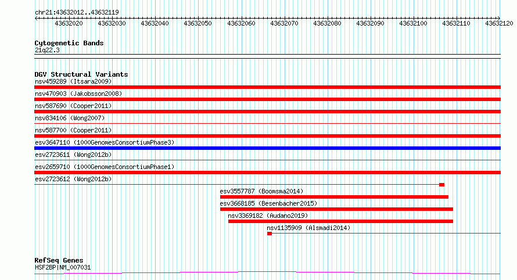Open esv2659710 (1000GenomesConsortiumPhase1) label
Screen dimensions: 517x280
[105, 167]
